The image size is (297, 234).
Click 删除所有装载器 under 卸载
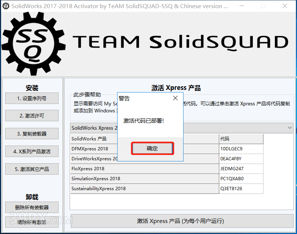pyautogui.click(x=32, y=207)
